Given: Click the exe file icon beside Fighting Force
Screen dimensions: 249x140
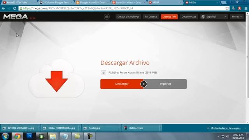Looking at the screenshot, I should pos(103,73).
